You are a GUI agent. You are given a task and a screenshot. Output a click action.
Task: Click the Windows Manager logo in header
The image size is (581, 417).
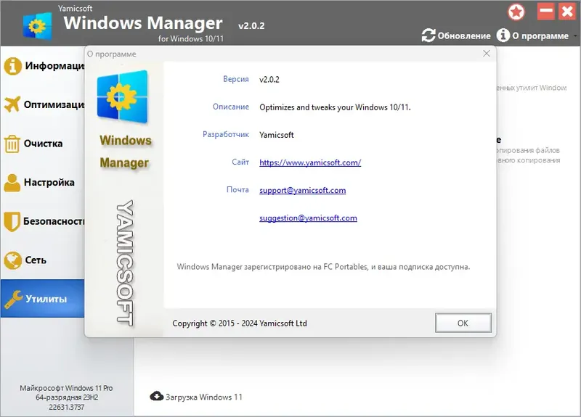pos(38,25)
